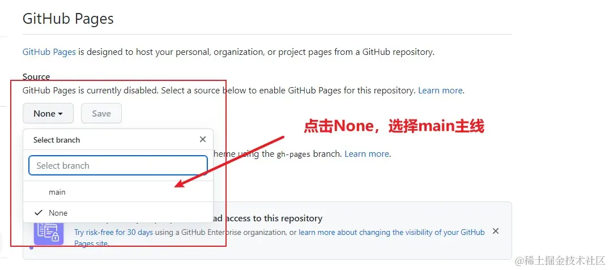Dismiss the GitHub Enterprise trial banner
The height and width of the screenshot is (270, 609).
pos(496,232)
